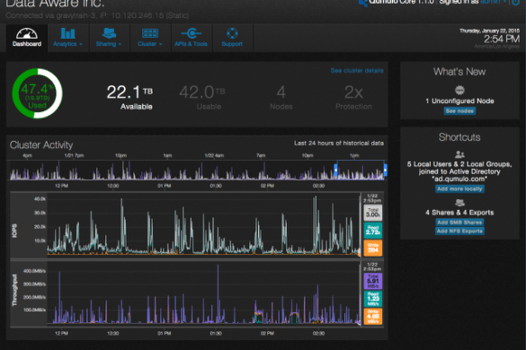This screenshot has height=350, width=526.
Task: Click the IOPS Write 284 orange legend swatch
Action: [x=372, y=248]
